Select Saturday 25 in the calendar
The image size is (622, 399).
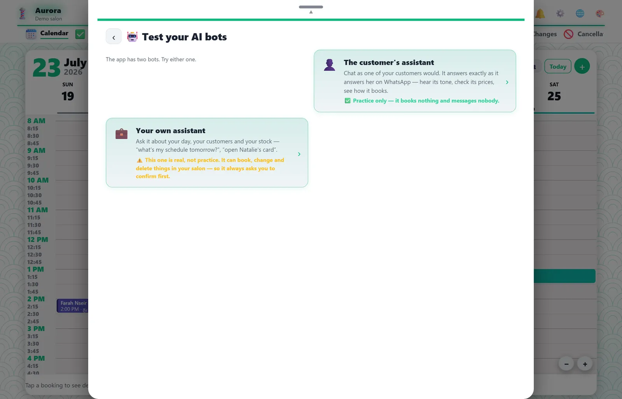(554, 92)
